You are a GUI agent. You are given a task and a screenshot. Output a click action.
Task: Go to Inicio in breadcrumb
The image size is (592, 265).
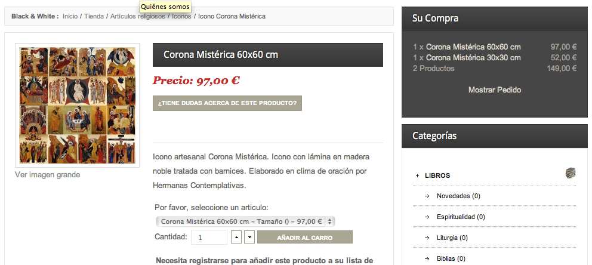point(70,16)
